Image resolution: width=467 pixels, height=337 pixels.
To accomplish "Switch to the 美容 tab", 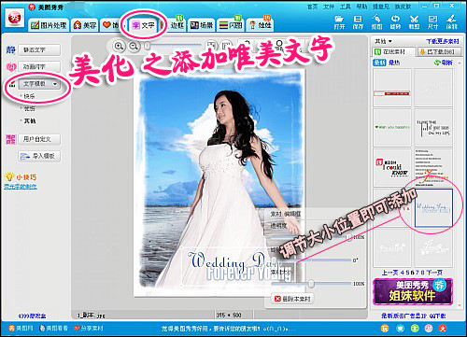I will point(85,25).
